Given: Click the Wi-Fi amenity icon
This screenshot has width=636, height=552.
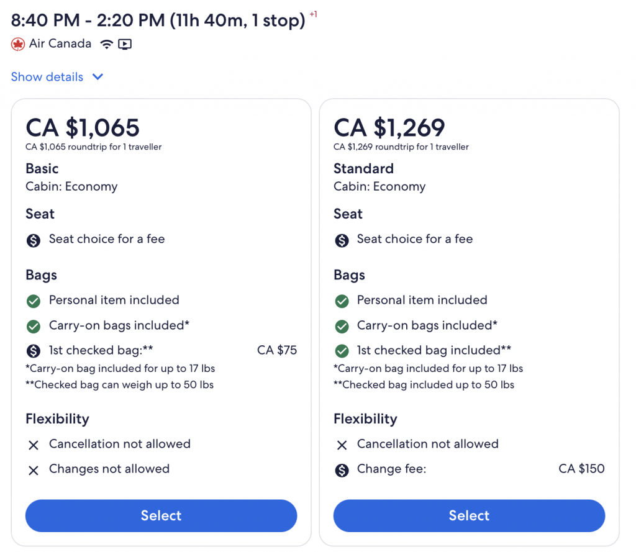Looking at the screenshot, I should [x=107, y=44].
